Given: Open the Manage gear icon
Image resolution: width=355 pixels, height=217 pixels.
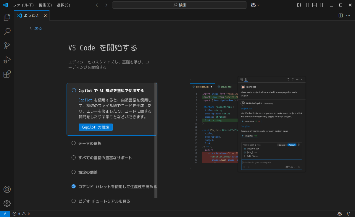Looking at the screenshot, I should pyautogui.click(x=7, y=203).
